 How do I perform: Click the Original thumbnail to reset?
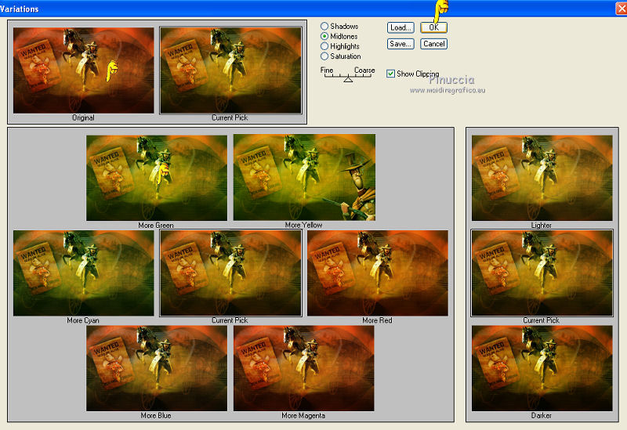point(83,70)
